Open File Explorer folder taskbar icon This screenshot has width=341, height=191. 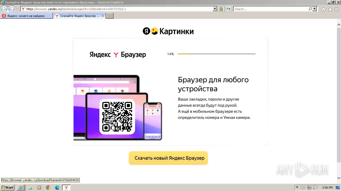[x=30, y=188]
